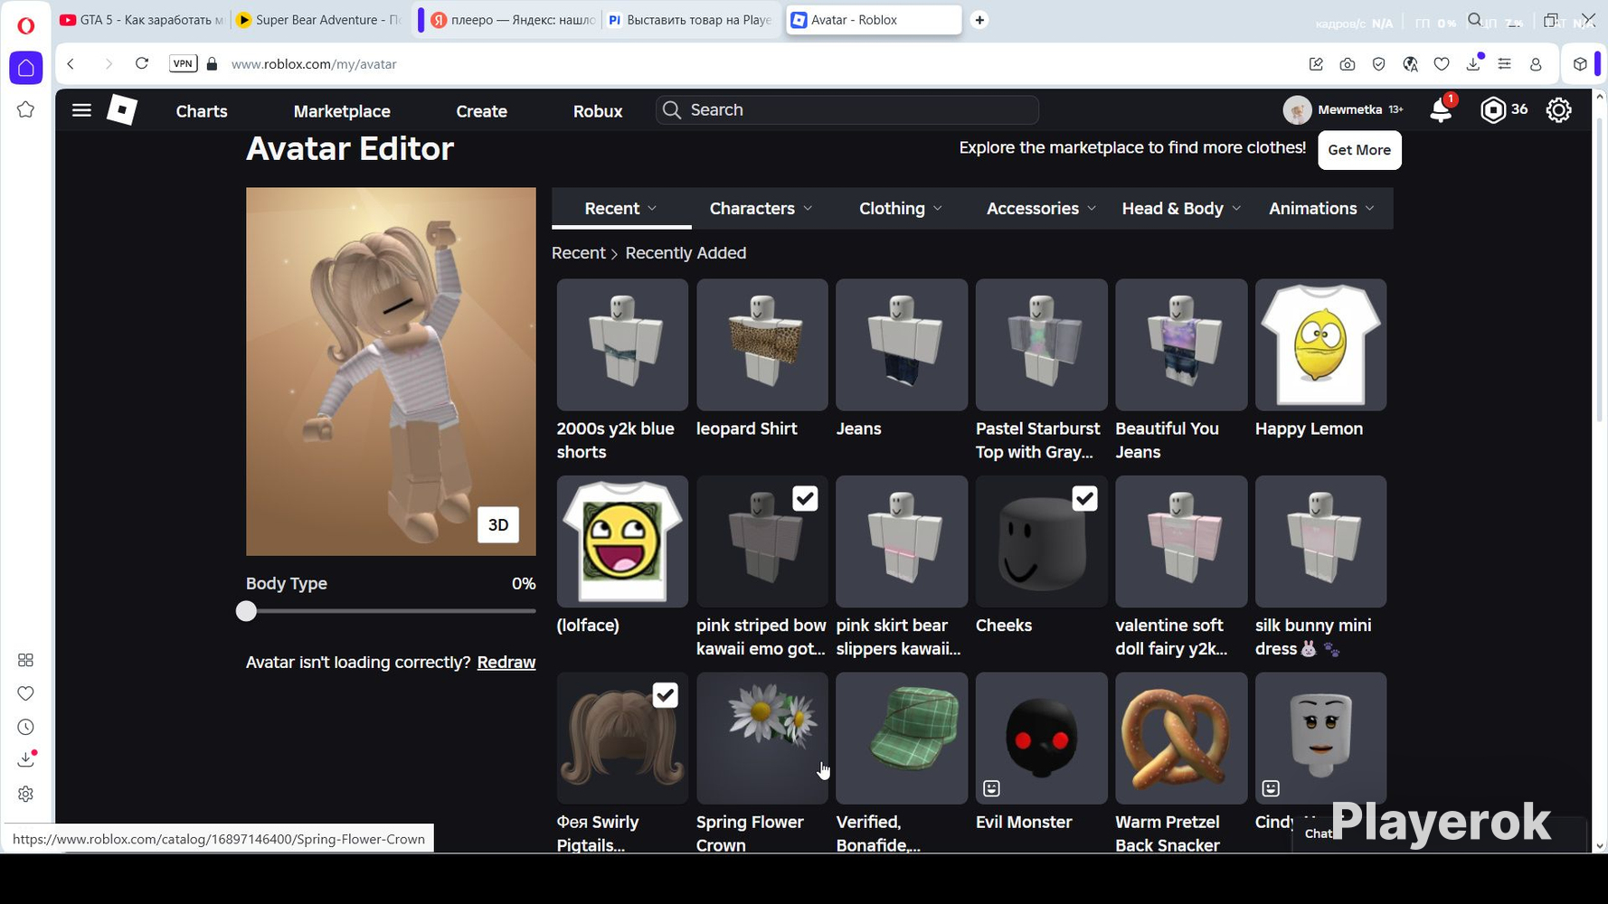The height and width of the screenshot is (904, 1608).
Task: Open the Marketplace navigation item
Action: point(342,111)
